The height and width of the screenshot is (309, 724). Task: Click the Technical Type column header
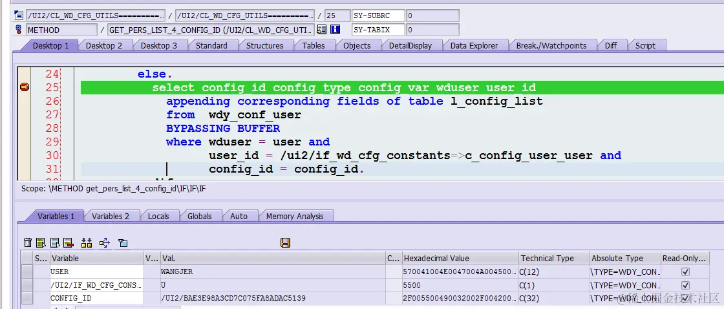coord(554,258)
